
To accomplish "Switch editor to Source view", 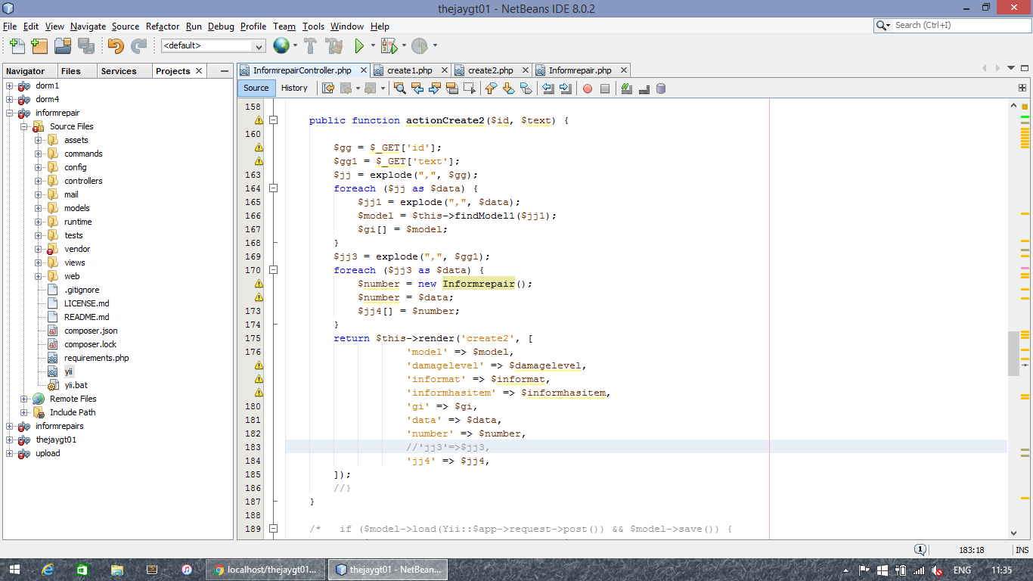I will (x=256, y=88).
